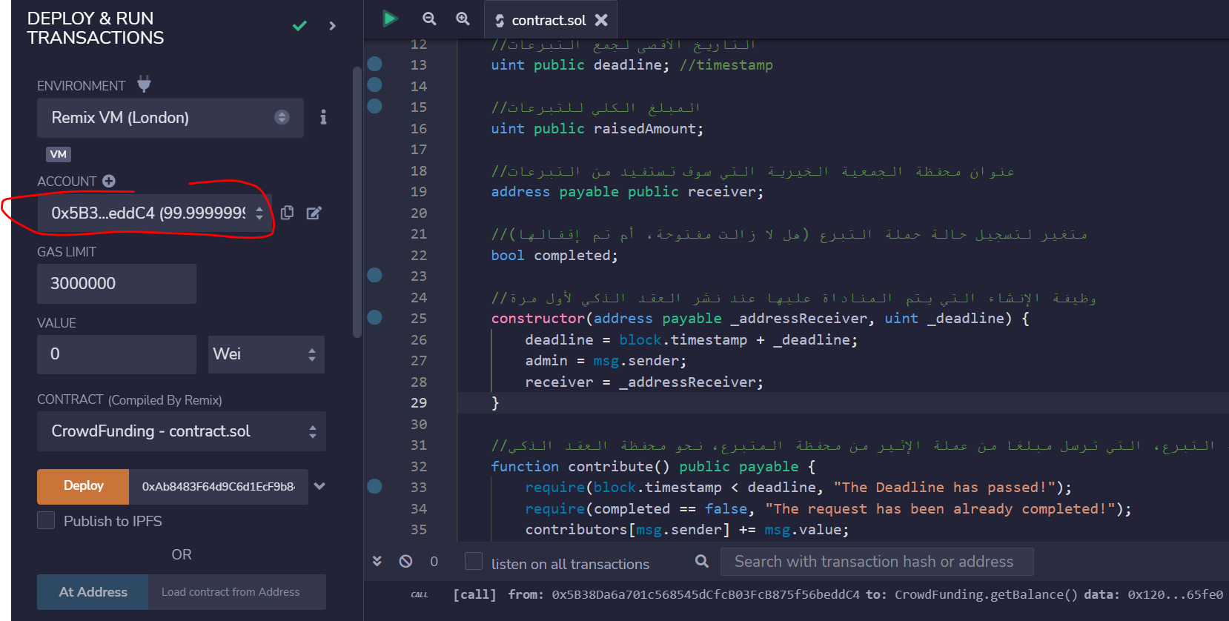Enable listen on all transactions checkbox

pyautogui.click(x=474, y=561)
